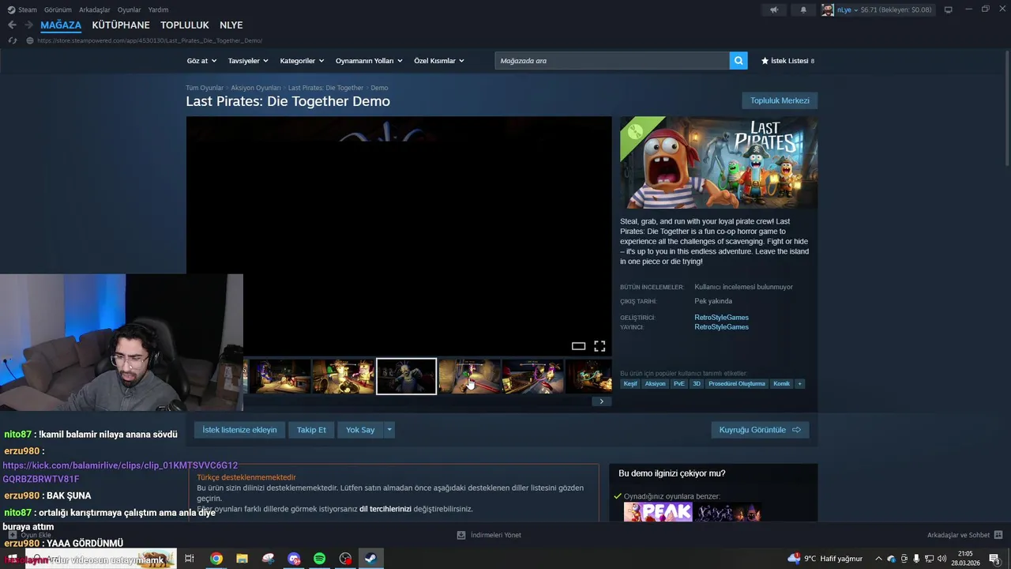The height and width of the screenshot is (569, 1011).
Task: Click the blue store search button
Action: pos(739,61)
